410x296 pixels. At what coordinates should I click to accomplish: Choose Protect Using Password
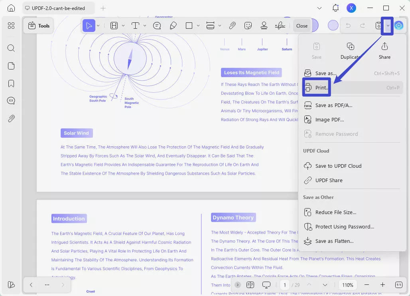click(x=345, y=226)
